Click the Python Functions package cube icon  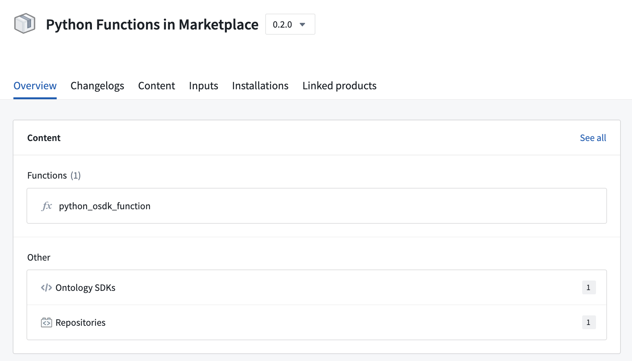[x=24, y=24]
